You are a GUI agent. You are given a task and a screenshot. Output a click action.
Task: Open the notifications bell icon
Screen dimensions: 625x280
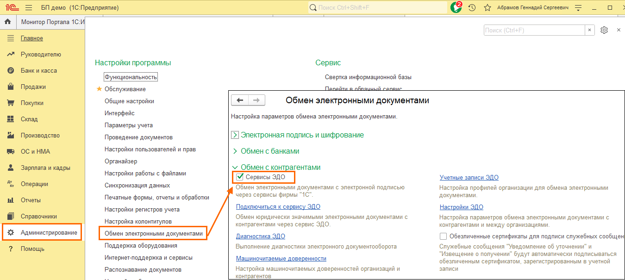456,7
